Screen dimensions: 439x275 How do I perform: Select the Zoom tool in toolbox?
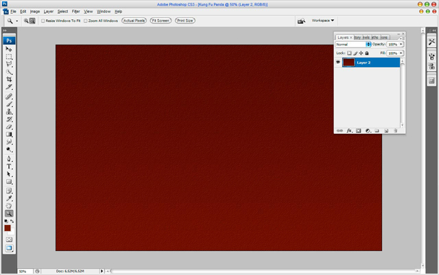[9, 214]
